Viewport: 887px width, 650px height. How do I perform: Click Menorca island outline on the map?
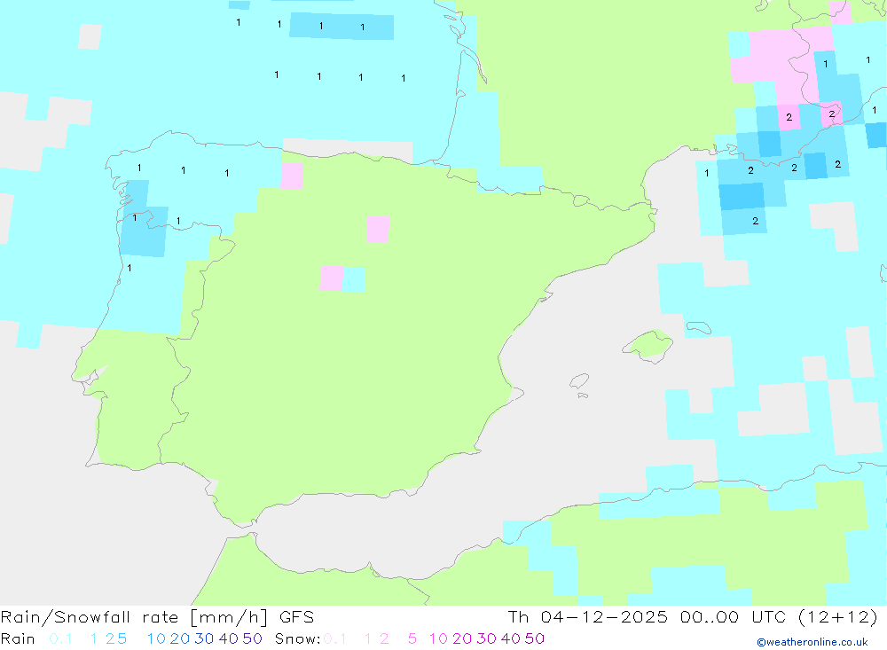click(x=699, y=327)
